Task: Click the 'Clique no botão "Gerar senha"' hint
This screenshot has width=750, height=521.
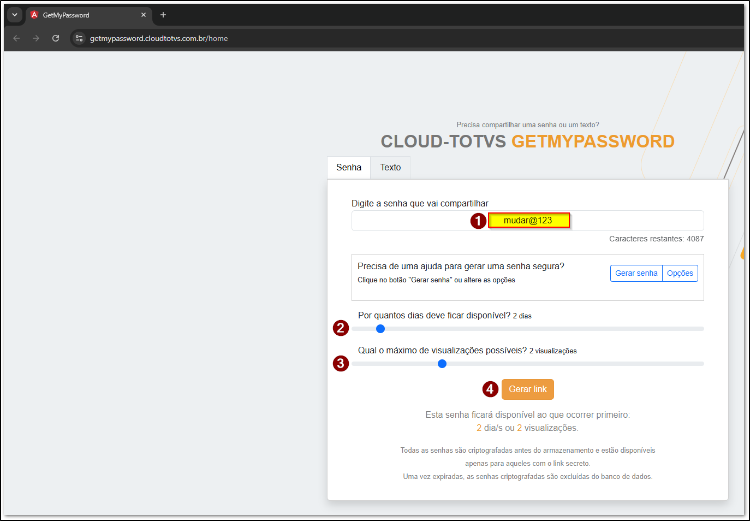Action: (436, 280)
